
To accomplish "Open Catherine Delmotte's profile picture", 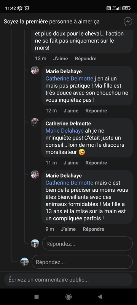I will click(x=35, y=122).
